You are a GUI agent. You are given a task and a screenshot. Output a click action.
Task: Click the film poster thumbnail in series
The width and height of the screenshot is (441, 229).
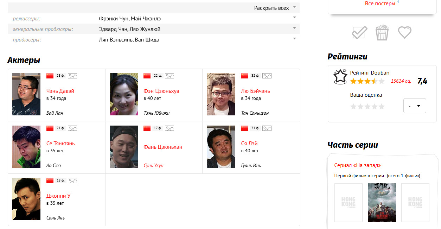pyautogui.click(x=382, y=203)
